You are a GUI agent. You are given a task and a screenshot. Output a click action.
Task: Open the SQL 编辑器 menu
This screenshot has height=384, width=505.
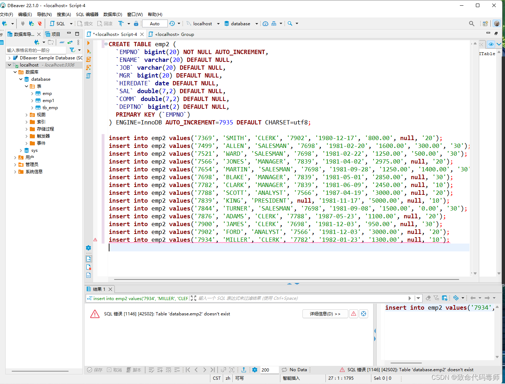pyautogui.click(x=88, y=14)
